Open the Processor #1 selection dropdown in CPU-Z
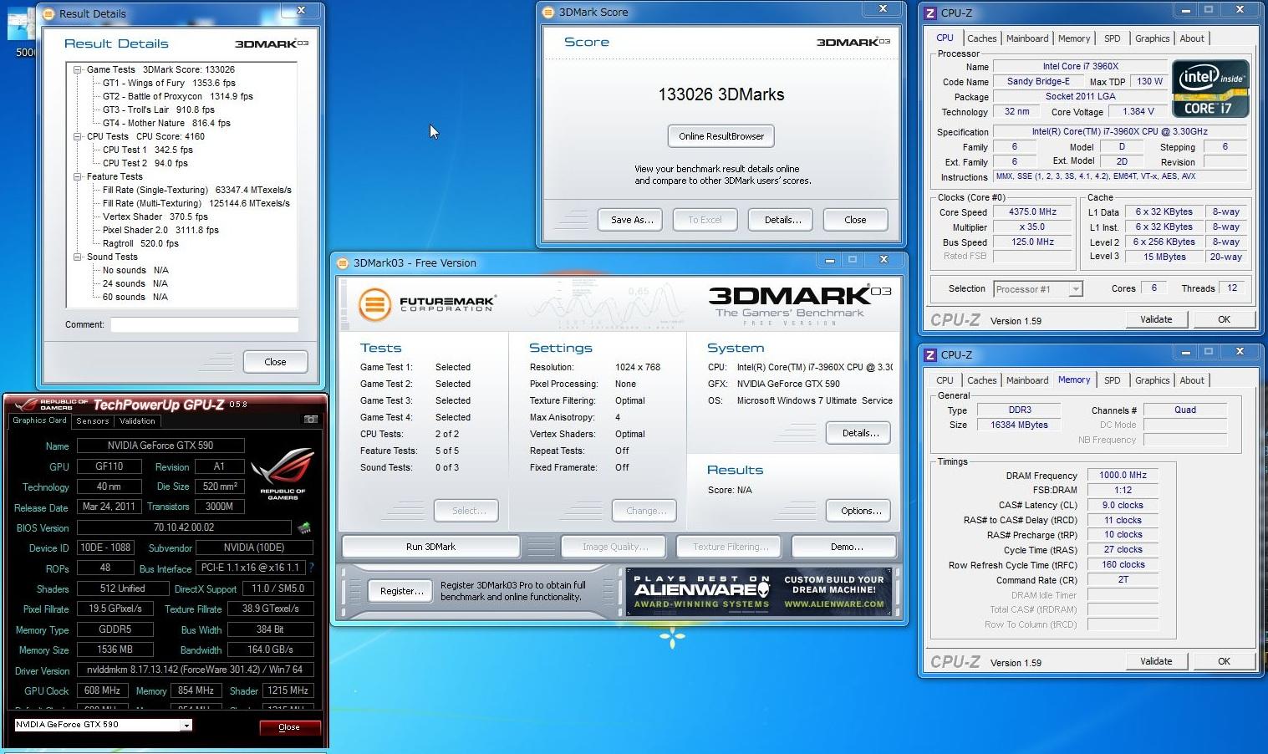This screenshot has width=1268, height=754. 1076,289
